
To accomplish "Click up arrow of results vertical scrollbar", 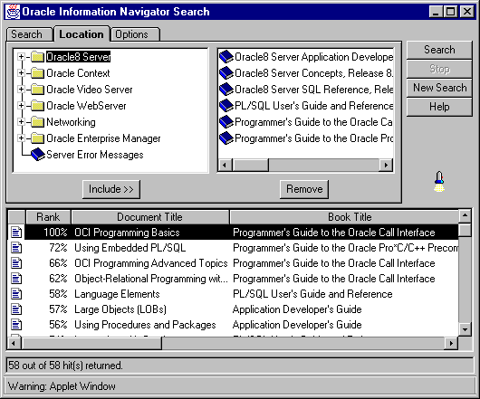I will (465, 216).
